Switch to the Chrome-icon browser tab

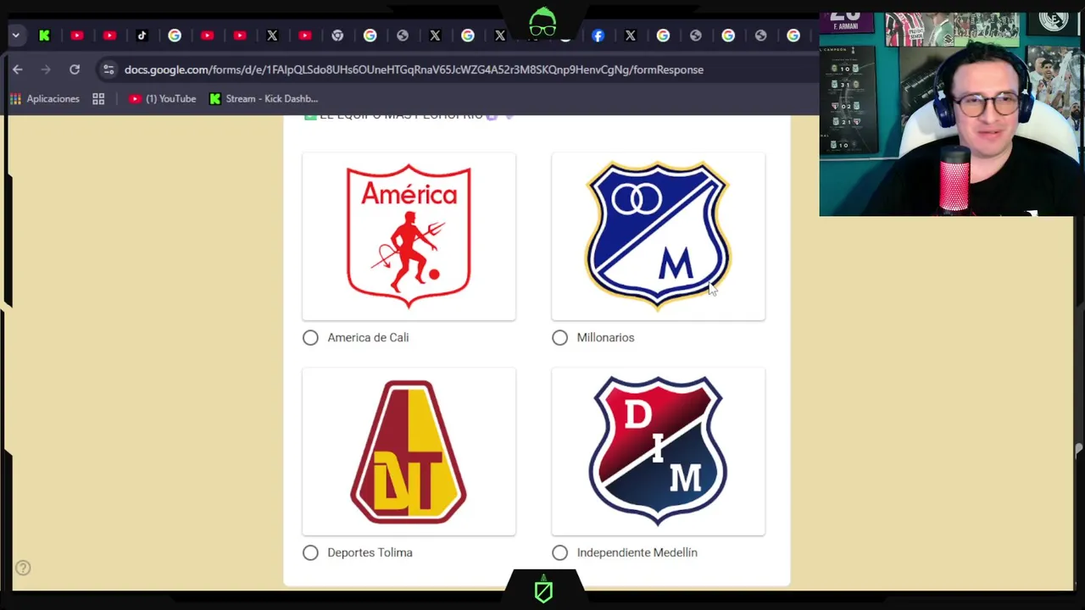pos(337,36)
